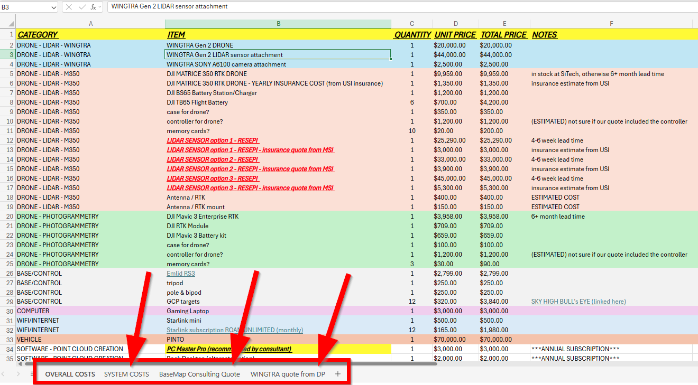Open Starlink subscription ROAM UNLIMITED link
The image size is (698, 385).
(235, 330)
